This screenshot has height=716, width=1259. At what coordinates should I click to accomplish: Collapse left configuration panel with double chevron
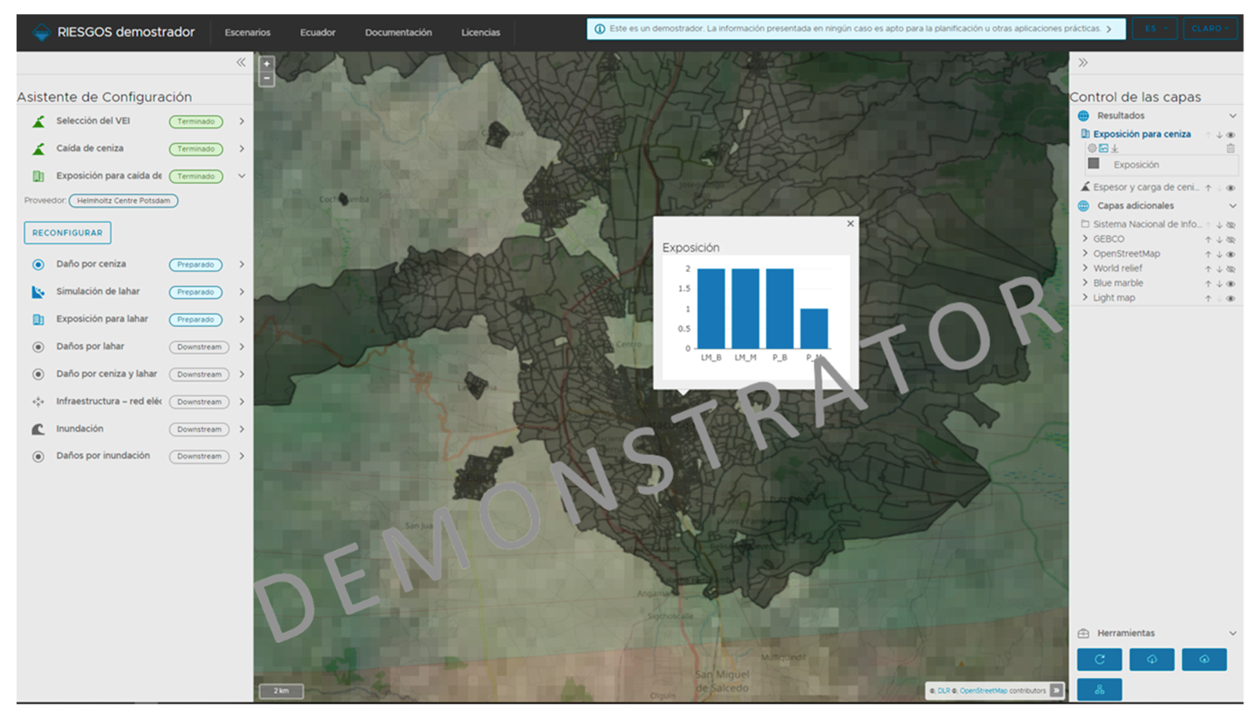[241, 62]
